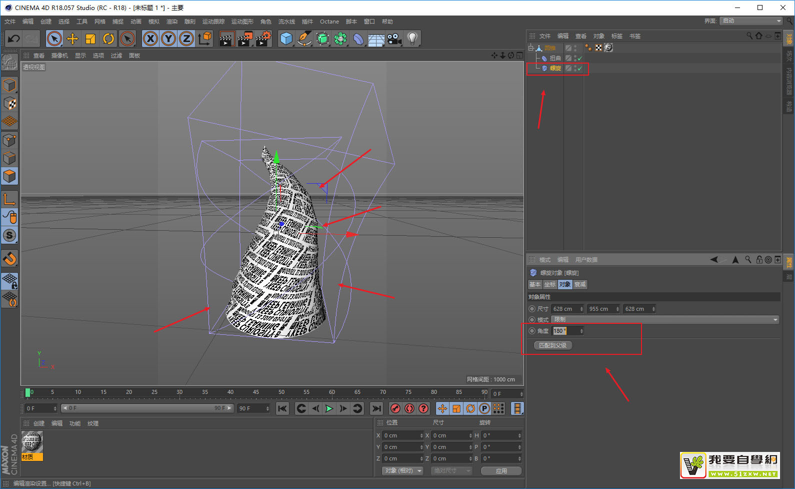The height and width of the screenshot is (489, 795).
Task: Toggle the 角度 keyframe circle
Action: point(532,331)
